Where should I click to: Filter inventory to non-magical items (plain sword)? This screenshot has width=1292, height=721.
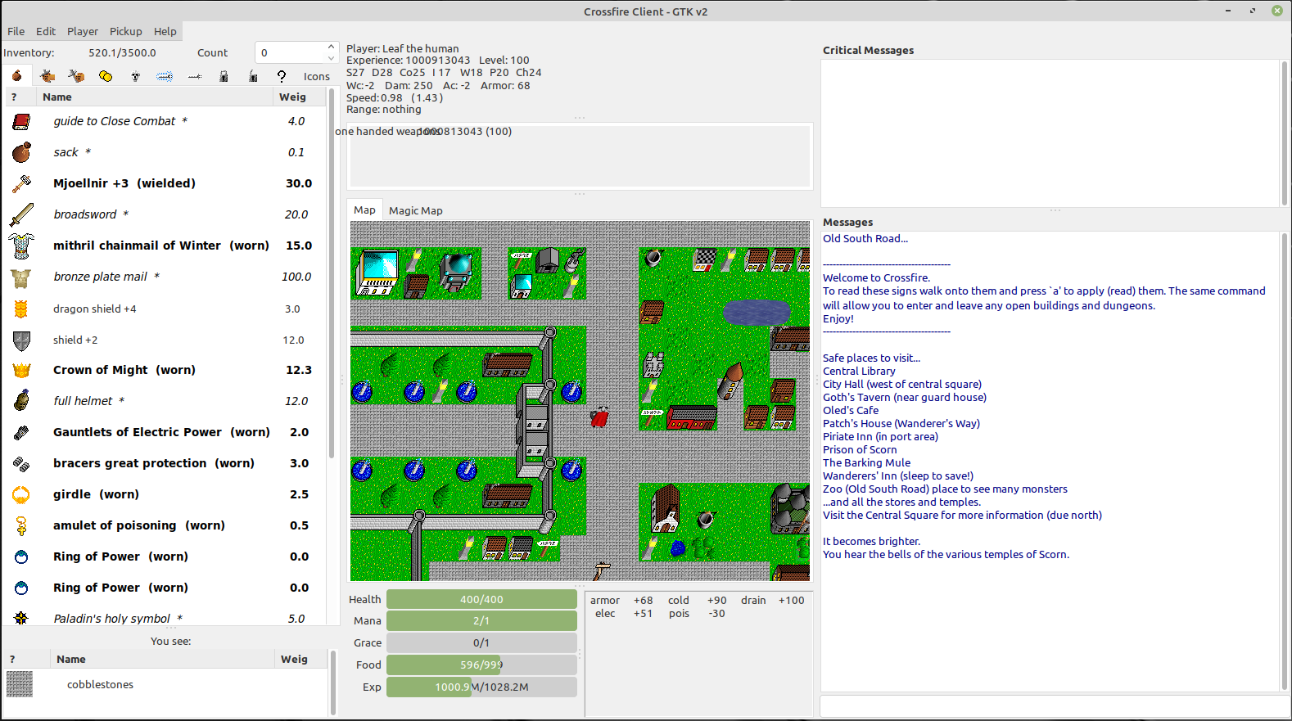coord(194,76)
